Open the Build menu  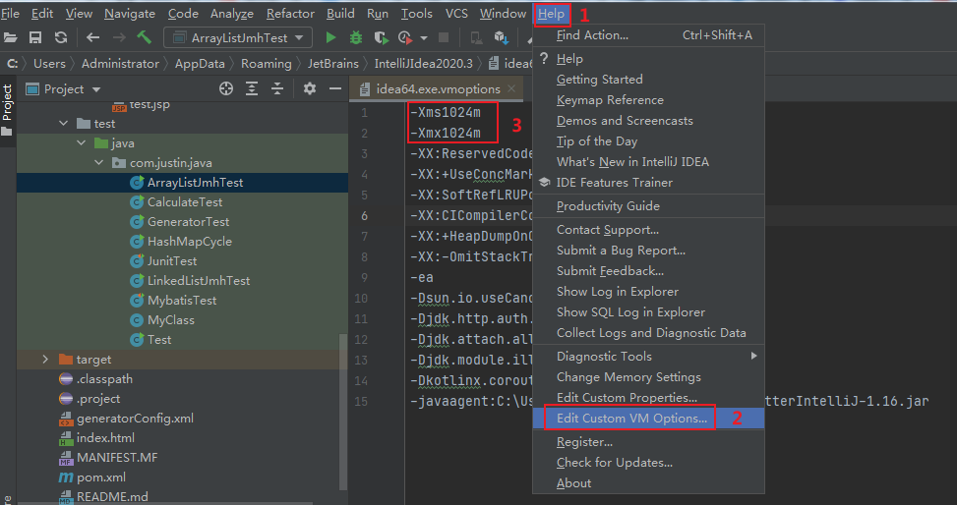pos(340,14)
